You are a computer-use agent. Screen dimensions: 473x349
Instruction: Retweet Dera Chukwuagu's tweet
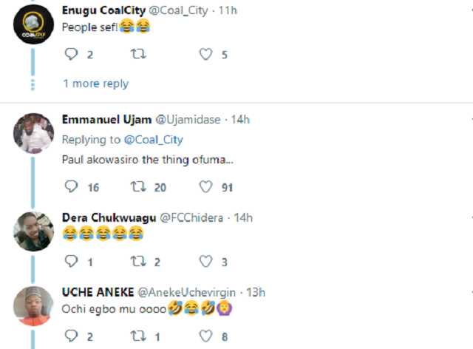pyautogui.click(x=137, y=261)
